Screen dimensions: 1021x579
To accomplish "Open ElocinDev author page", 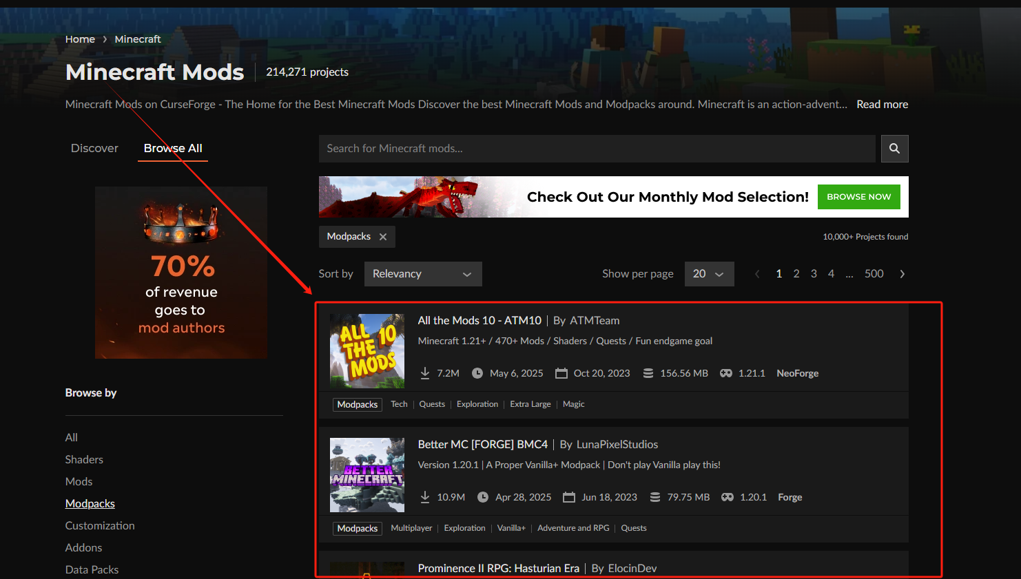I will pyautogui.click(x=632, y=568).
